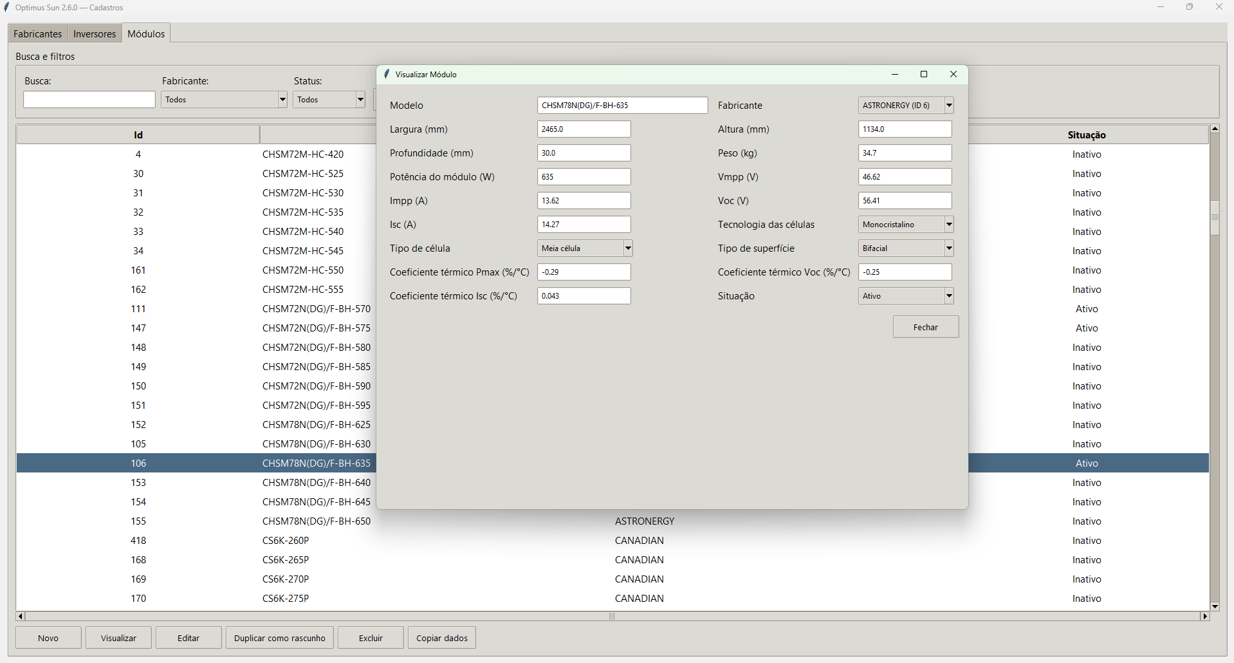Focus the Busca search field
Viewport: 1234px width, 663px height.
89,100
